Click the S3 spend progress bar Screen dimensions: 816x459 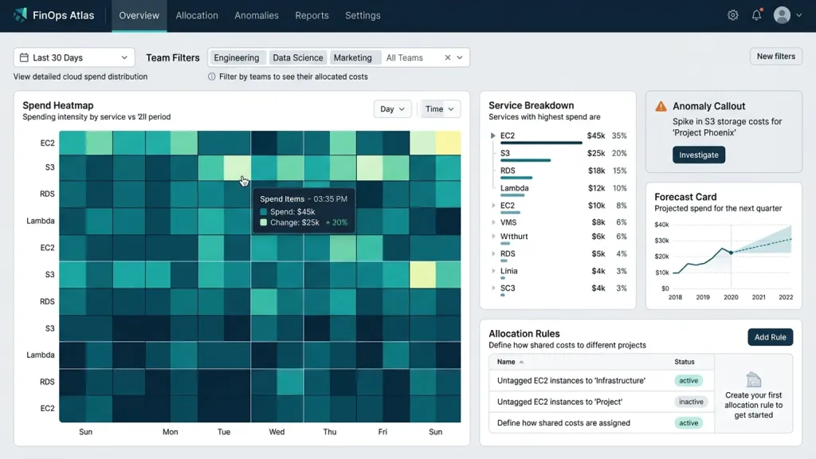[526, 160]
